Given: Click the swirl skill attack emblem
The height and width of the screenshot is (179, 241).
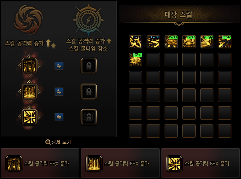Looking at the screenshot, I should coord(28,20).
